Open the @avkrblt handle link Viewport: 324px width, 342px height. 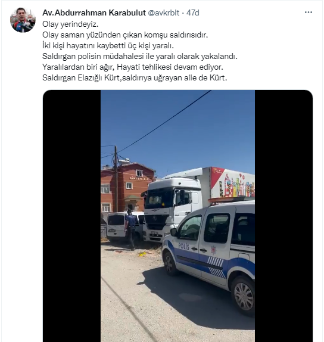(164, 13)
